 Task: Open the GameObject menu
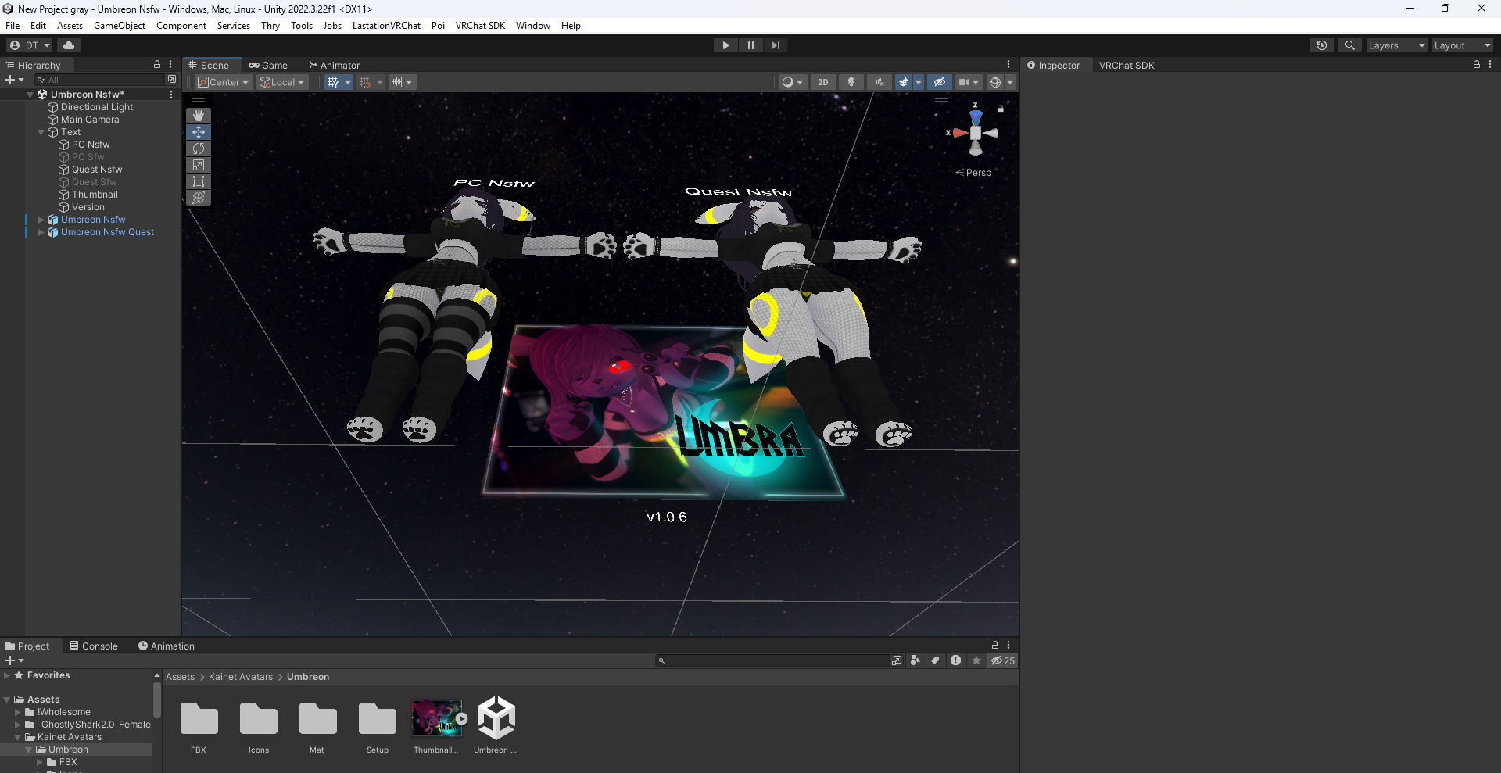coord(119,26)
